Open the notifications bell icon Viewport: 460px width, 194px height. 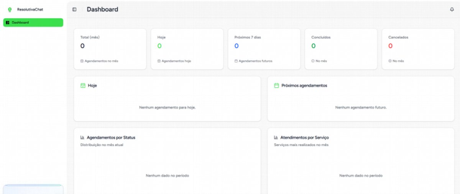(452, 10)
